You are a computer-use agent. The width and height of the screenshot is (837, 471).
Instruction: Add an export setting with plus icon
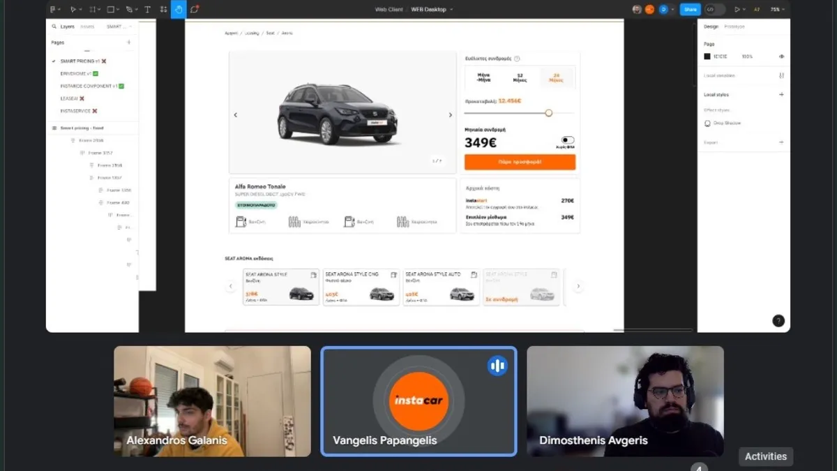781,142
